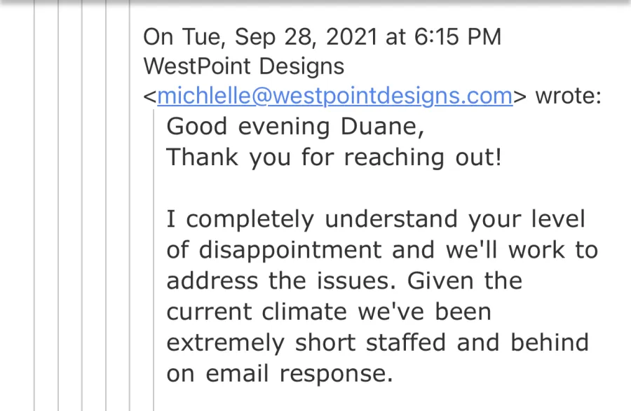Click the line 'I completely understand your level'
The width and height of the screenshot is (631, 411).
pyautogui.click(x=375, y=219)
